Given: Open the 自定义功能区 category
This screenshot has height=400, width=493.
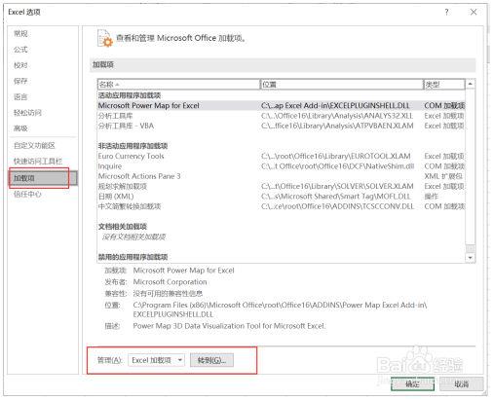Looking at the screenshot, I should (34, 145).
